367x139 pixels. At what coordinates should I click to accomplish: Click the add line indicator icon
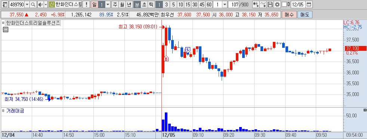(x=263, y=4)
